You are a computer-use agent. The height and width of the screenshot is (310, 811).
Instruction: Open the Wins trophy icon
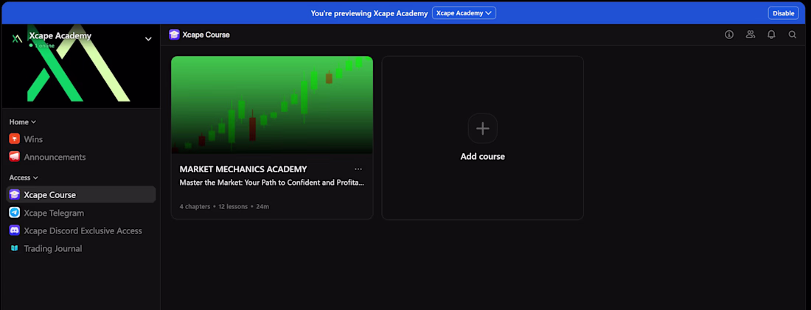click(x=15, y=139)
